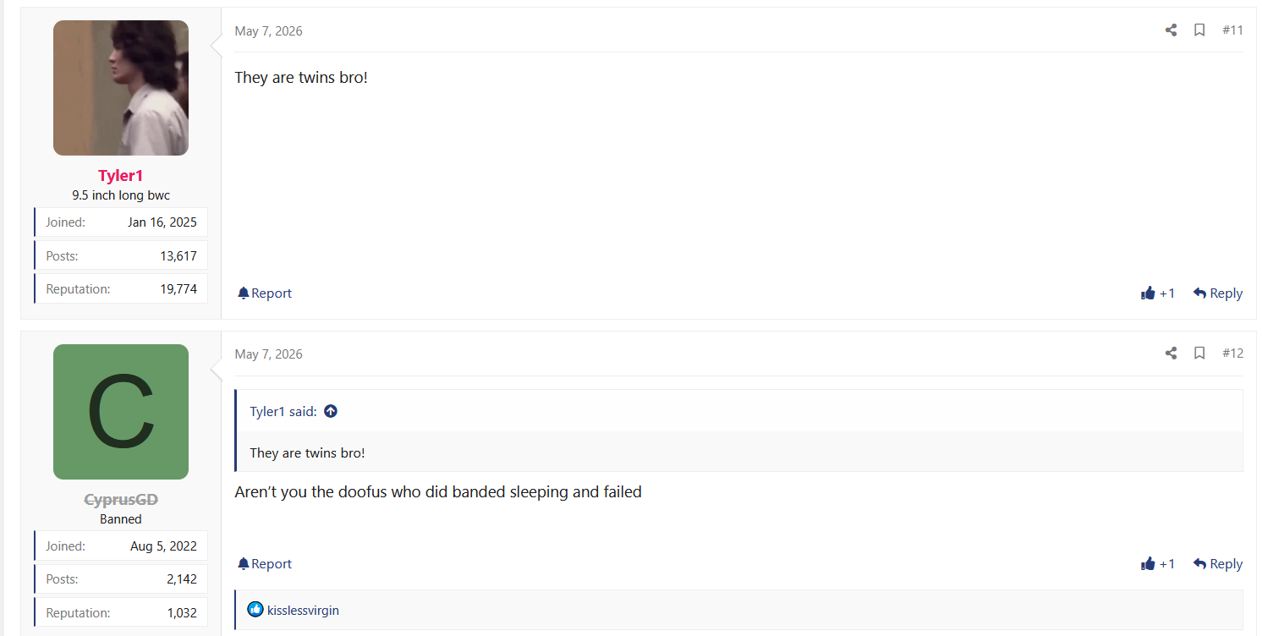The height and width of the screenshot is (636, 1262).
Task: Bookmark post #11
Action: (x=1199, y=30)
